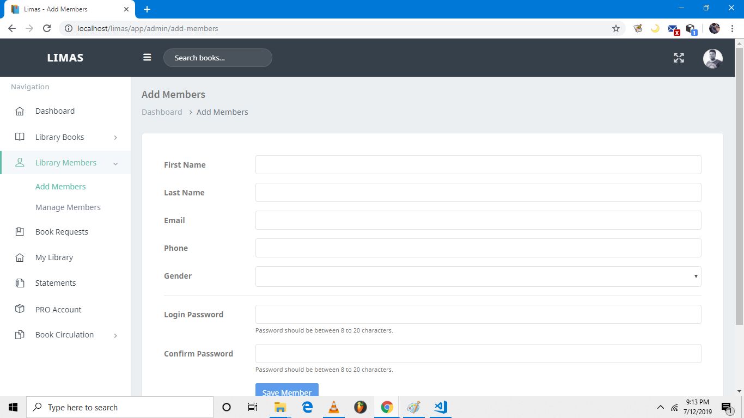This screenshot has width=744, height=418.
Task: Open Statements in the sidebar
Action: pos(56,283)
